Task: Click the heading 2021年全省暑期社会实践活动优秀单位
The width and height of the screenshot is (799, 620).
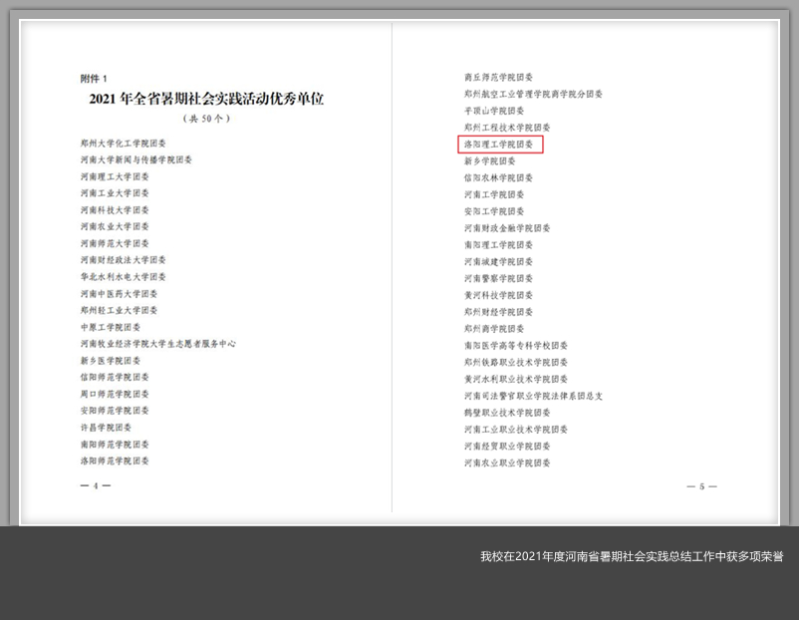Action: click(206, 99)
